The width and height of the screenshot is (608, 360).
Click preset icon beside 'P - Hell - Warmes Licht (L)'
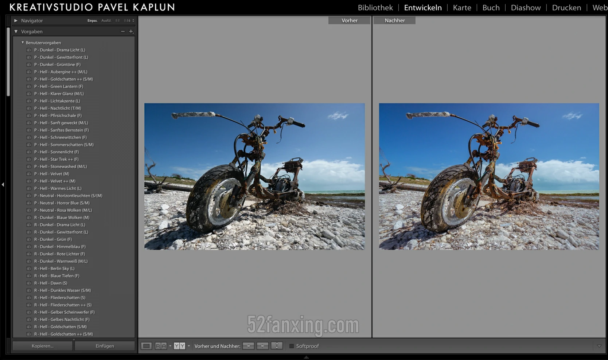click(x=29, y=188)
